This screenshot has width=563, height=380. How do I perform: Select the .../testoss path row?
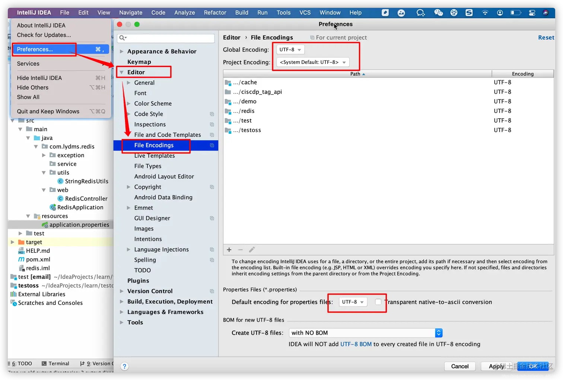(388, 130)
